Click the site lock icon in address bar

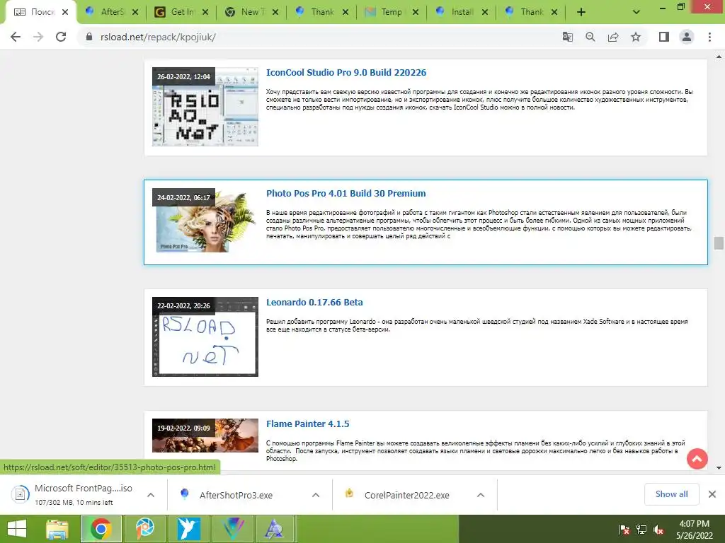[x=89, y=37]
